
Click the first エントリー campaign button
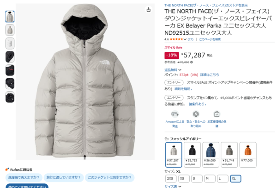coord(174,82)
